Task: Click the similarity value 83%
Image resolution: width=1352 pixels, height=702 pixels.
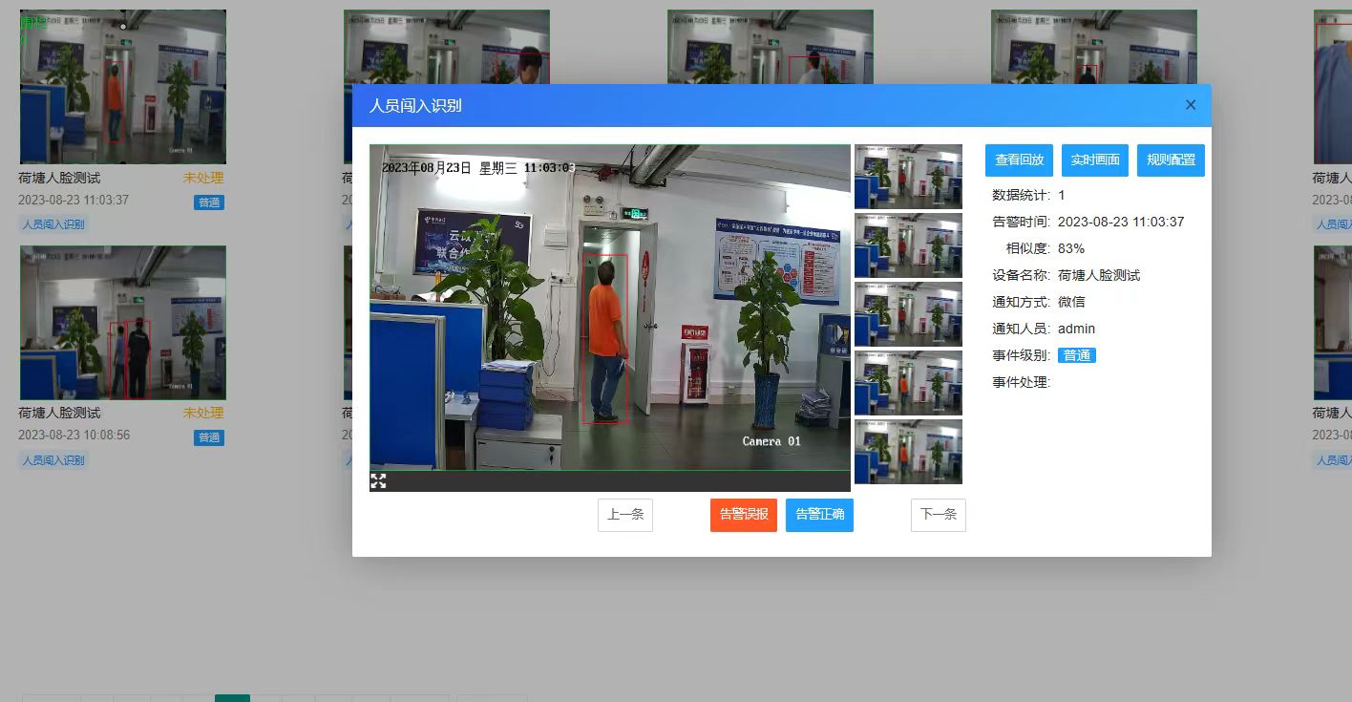Action: coord(1071,248)
